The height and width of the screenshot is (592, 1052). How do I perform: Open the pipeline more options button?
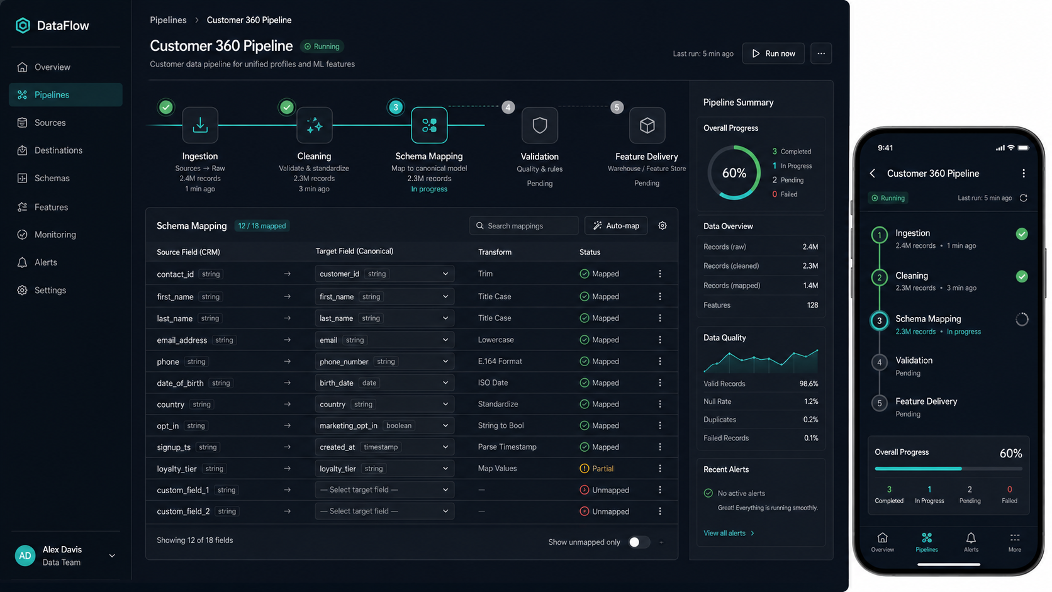pyautogui.click(x=821, y=53)
